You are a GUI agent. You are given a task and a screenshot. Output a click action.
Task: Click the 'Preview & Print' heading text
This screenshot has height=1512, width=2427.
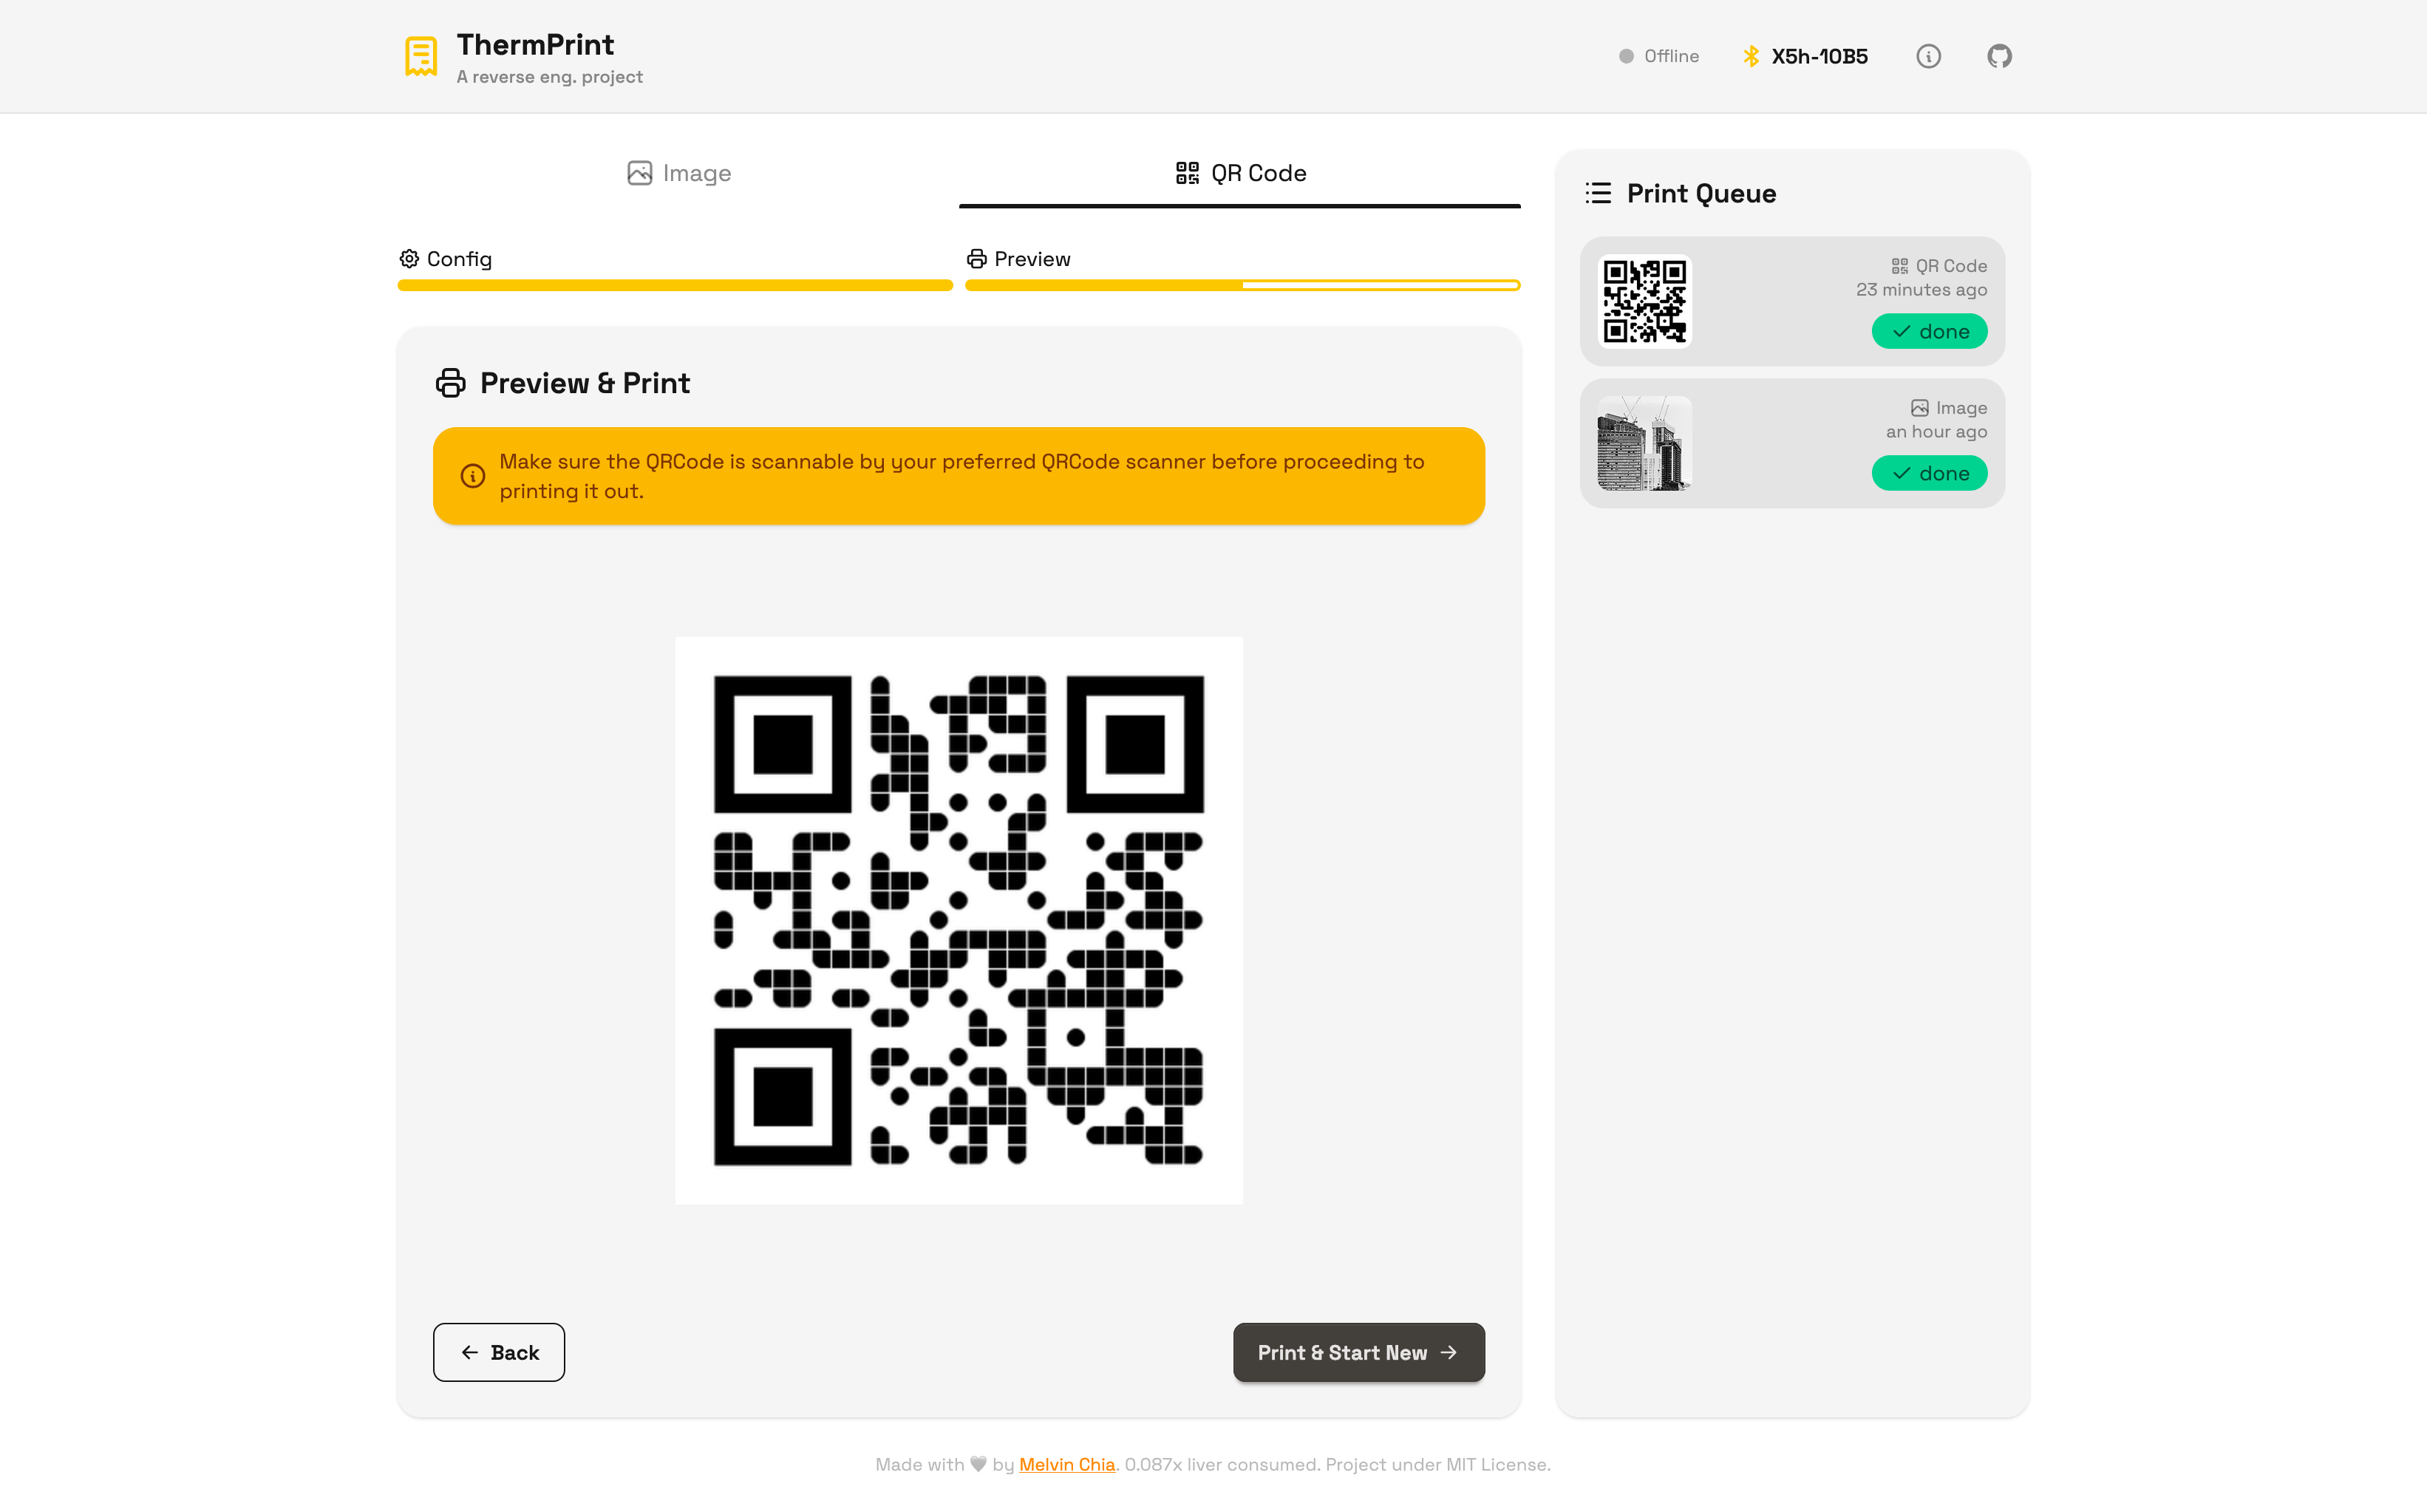pyautogui.click(x=585, y=383)
